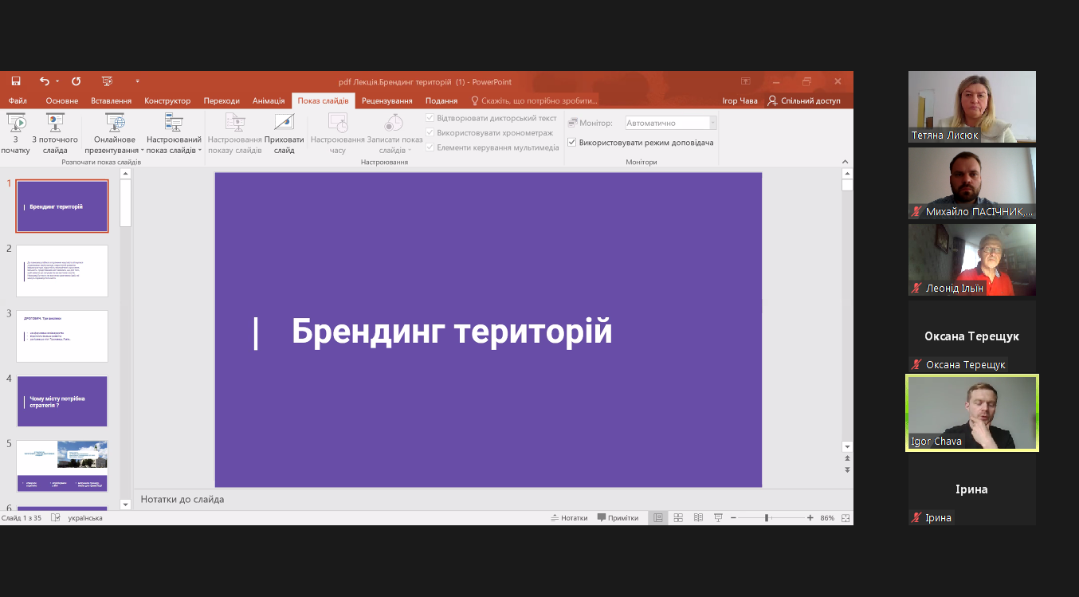Switch to Slide Sorter view in status bar
The image size is (1079, 597).
[677, 517]
